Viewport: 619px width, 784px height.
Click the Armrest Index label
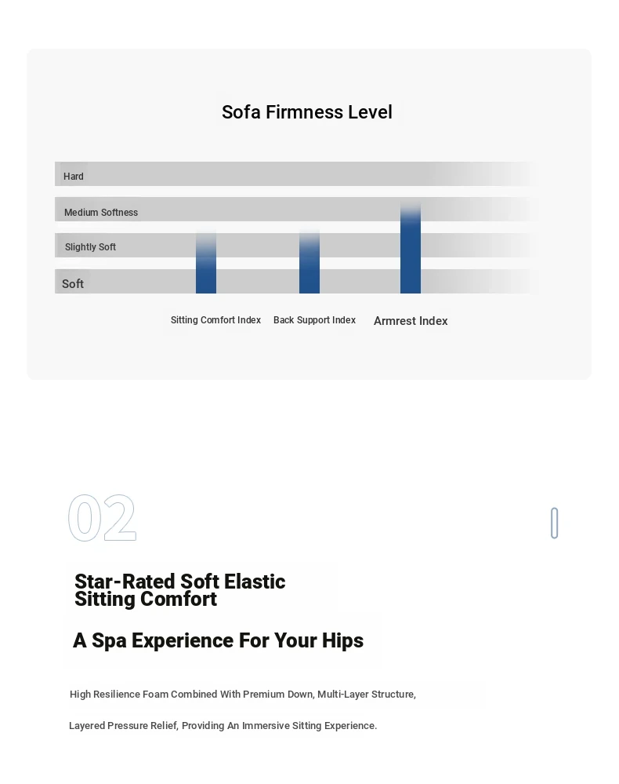pos(411,321)
